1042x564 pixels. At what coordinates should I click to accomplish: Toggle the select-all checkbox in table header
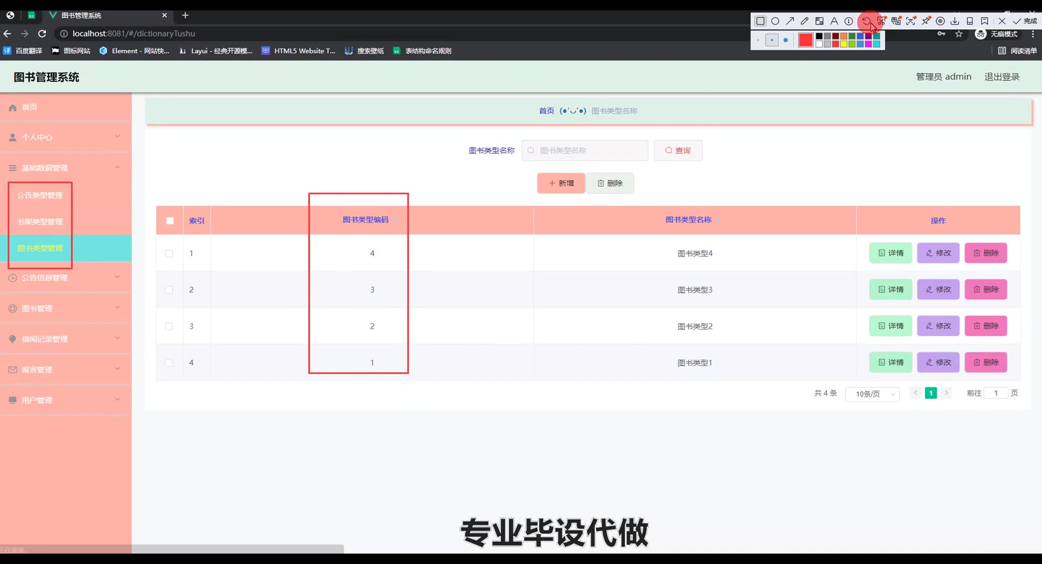[170, 221]
